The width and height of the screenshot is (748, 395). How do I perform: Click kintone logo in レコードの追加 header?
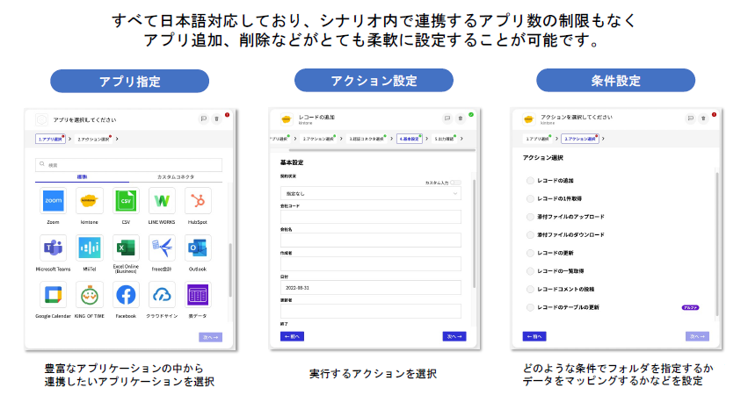pos(287,119)
